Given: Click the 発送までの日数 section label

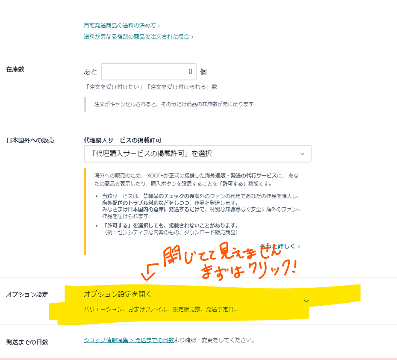Looking at the screenshot, I should coord(27,342).
